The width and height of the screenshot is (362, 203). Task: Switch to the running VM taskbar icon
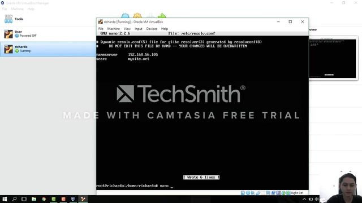click(x=83, y=199)
